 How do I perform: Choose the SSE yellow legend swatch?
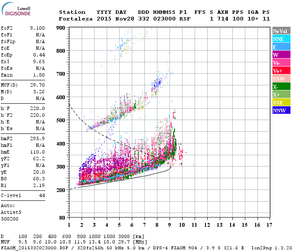pos(281,102)
